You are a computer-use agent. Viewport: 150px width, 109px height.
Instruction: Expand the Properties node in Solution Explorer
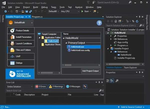(111, 36)
